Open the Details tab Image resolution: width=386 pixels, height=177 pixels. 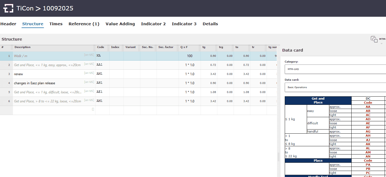coord(210,24)
